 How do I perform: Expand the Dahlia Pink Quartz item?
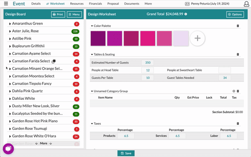click(x=10, y=91)
